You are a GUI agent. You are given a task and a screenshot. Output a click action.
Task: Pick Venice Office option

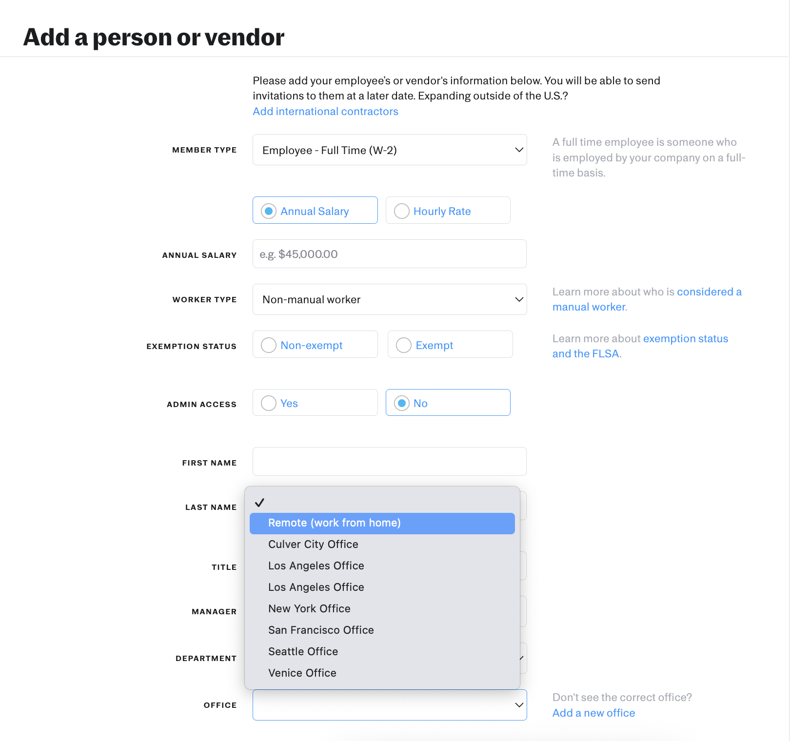(x=302, y=673)
